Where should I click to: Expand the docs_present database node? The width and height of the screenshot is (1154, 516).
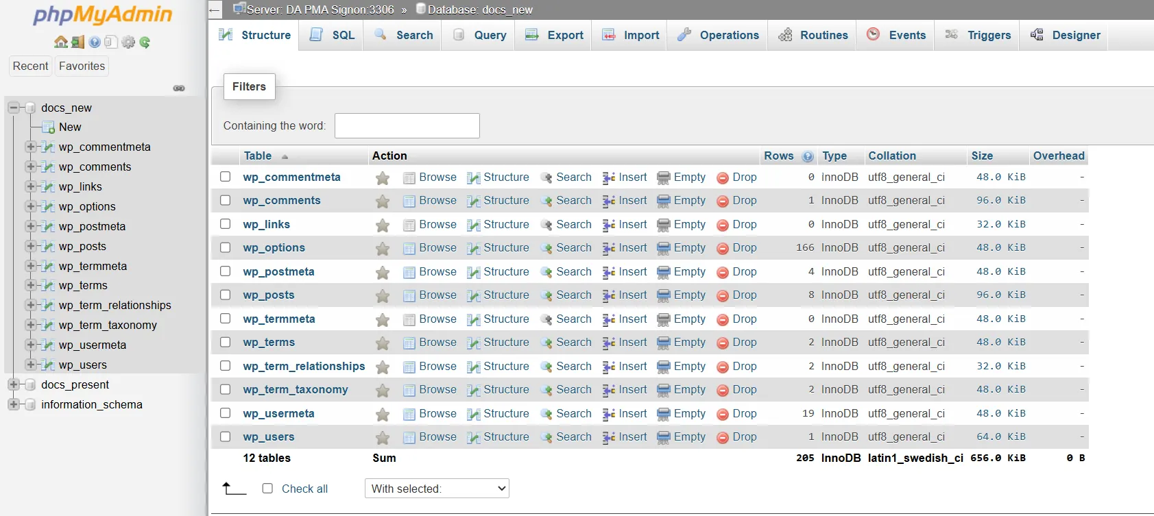pyautogui.click(x=13, y=384)
